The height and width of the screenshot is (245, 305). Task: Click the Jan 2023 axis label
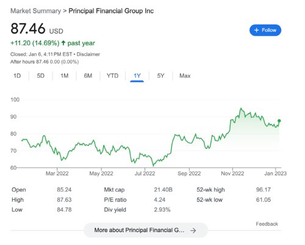275,174
